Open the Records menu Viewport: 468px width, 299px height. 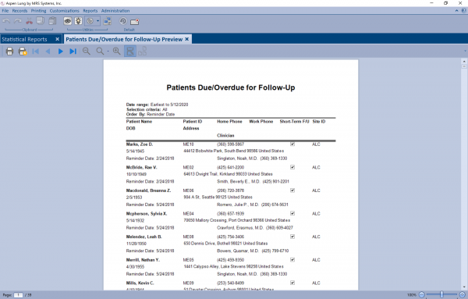19,11
